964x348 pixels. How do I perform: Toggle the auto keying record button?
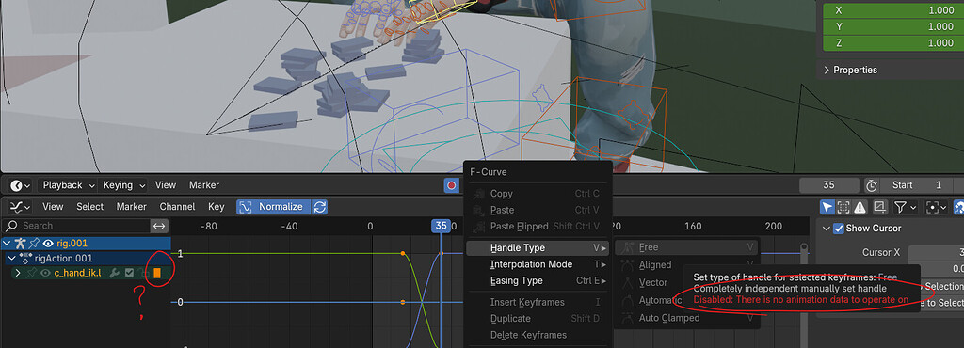click(451, 184)
